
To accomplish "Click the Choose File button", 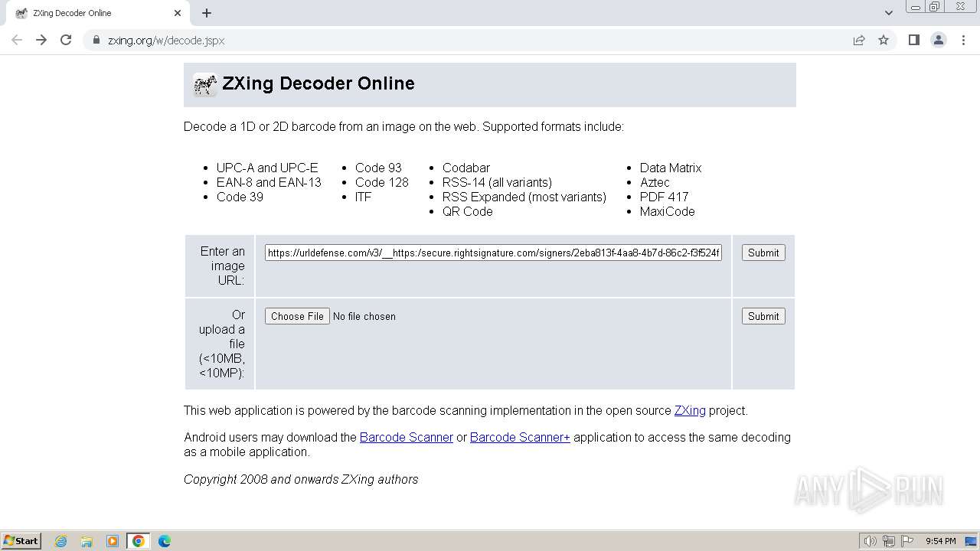I will click(297, 316).
